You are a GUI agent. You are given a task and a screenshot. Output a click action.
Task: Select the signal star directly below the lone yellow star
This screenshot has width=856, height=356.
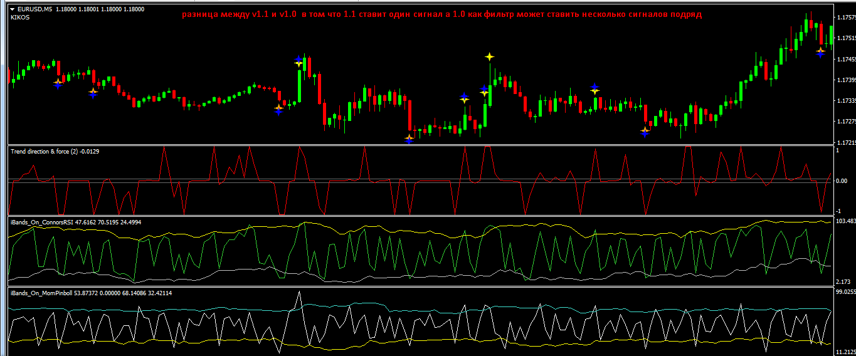tap(484, 92)
